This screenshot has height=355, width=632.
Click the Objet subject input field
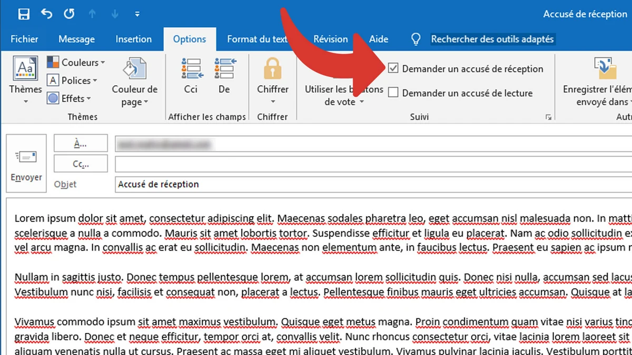[x=369, y=185]
